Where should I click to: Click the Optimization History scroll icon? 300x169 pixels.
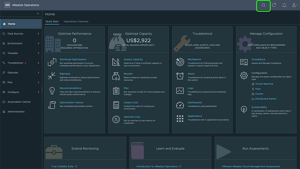52,105
